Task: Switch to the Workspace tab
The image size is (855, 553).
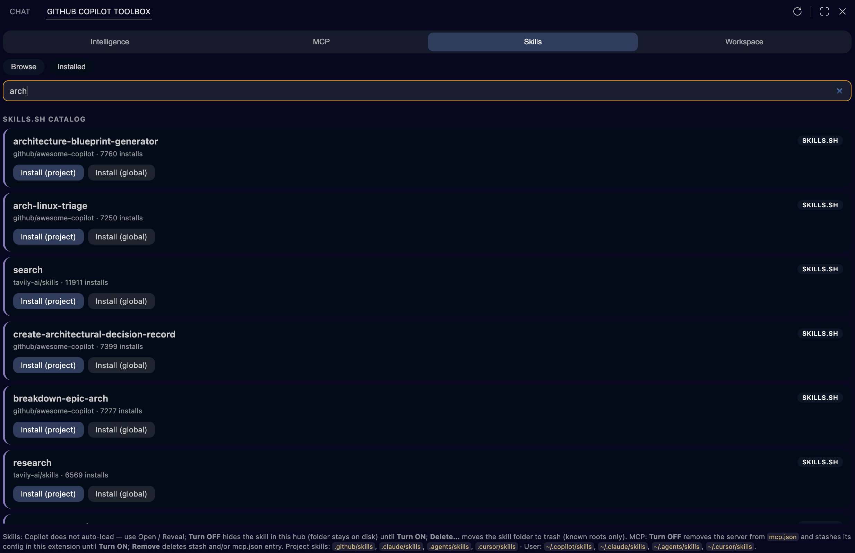Action: coord(744,42)
